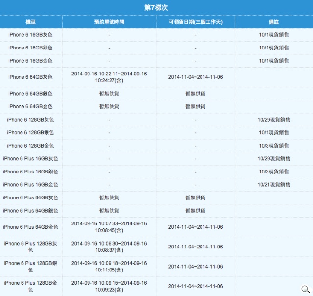Click pickup date for iPhone 6 Plus 128GB灰色
The image size is (313, 296).
(x=196, y=247)
